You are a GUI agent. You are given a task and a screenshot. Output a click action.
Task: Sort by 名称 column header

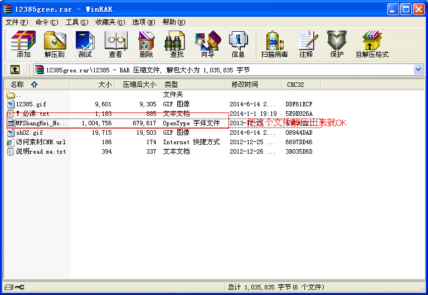point(37,85)
